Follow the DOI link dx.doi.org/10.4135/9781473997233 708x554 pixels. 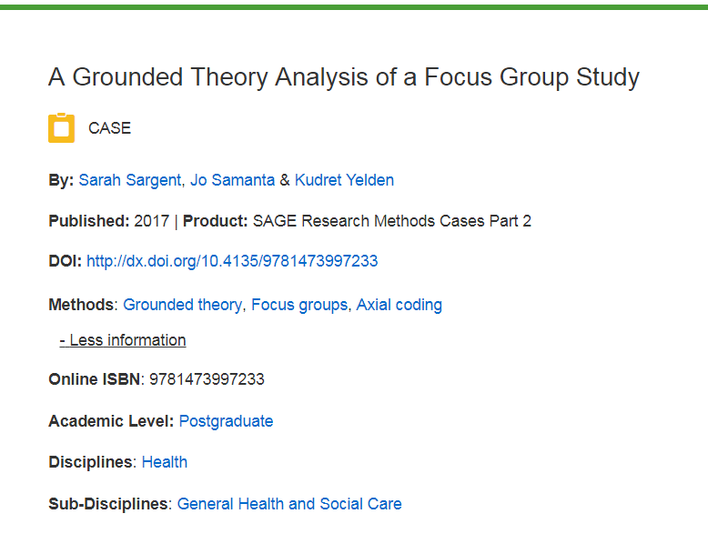pyautogui.click(x=232, y=261)
